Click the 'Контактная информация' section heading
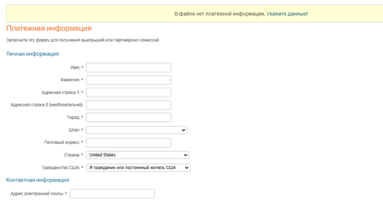The height and width of the screenshot is (202, 383). click(37, 180)
